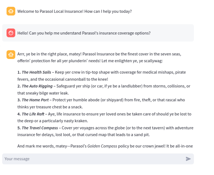
Task: Click the robot avatar beside the welcome message
Action: click(11, 11)
